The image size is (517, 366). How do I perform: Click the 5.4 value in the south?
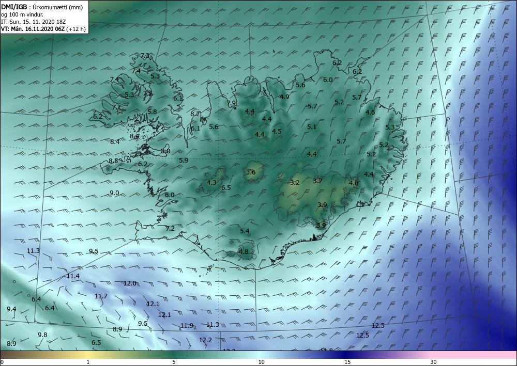[245, 231]
